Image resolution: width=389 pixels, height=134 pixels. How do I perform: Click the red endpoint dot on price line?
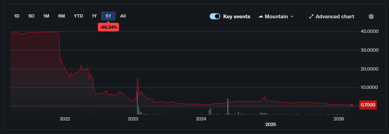352,105
